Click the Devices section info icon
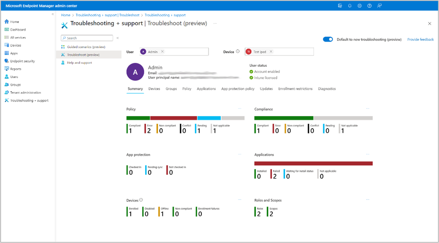The image size is (439, 243). (x=141, y=199)
